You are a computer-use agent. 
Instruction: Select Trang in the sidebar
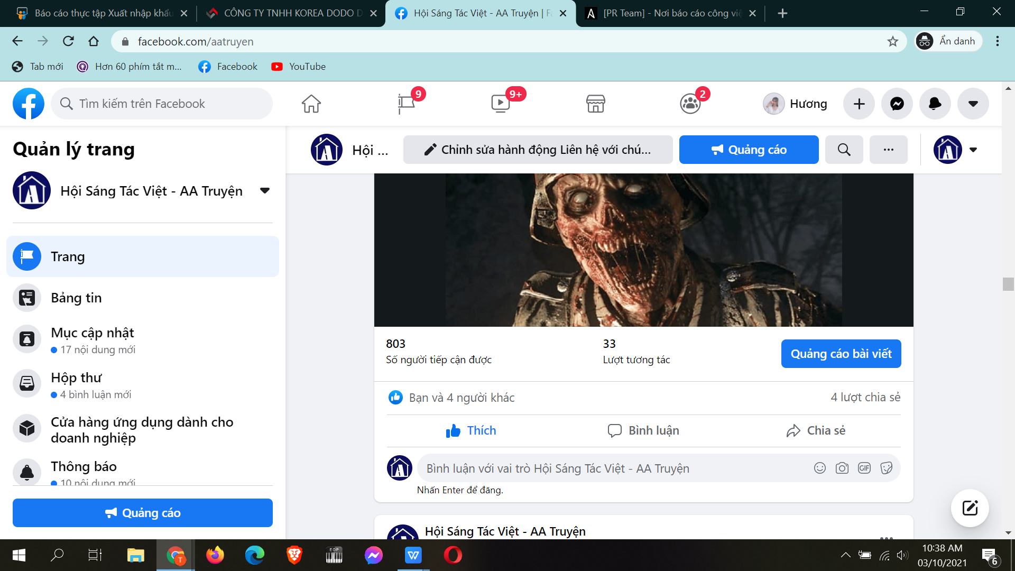point(143,256)
